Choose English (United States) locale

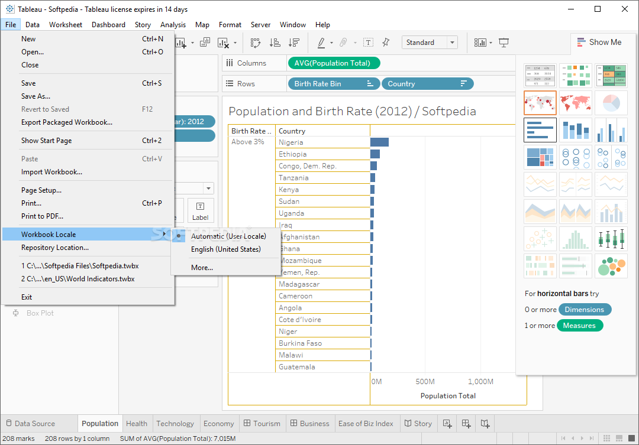pyautogui.click(x=226, y=249)
